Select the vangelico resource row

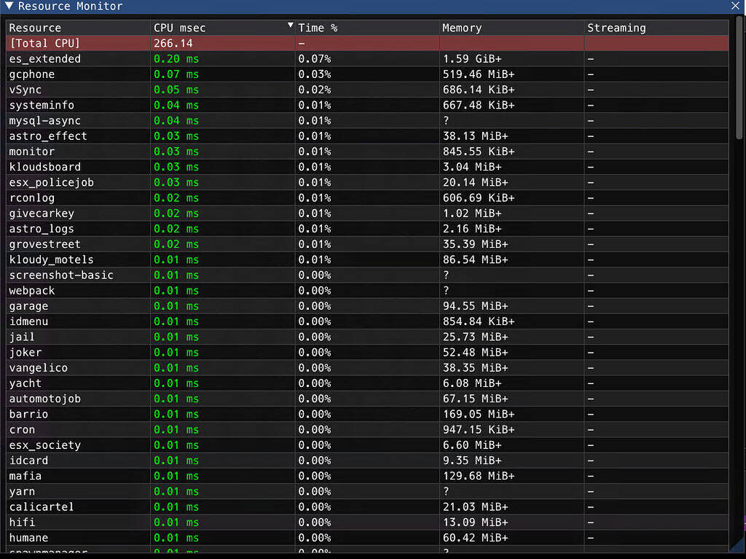click(x=219, y=367)
